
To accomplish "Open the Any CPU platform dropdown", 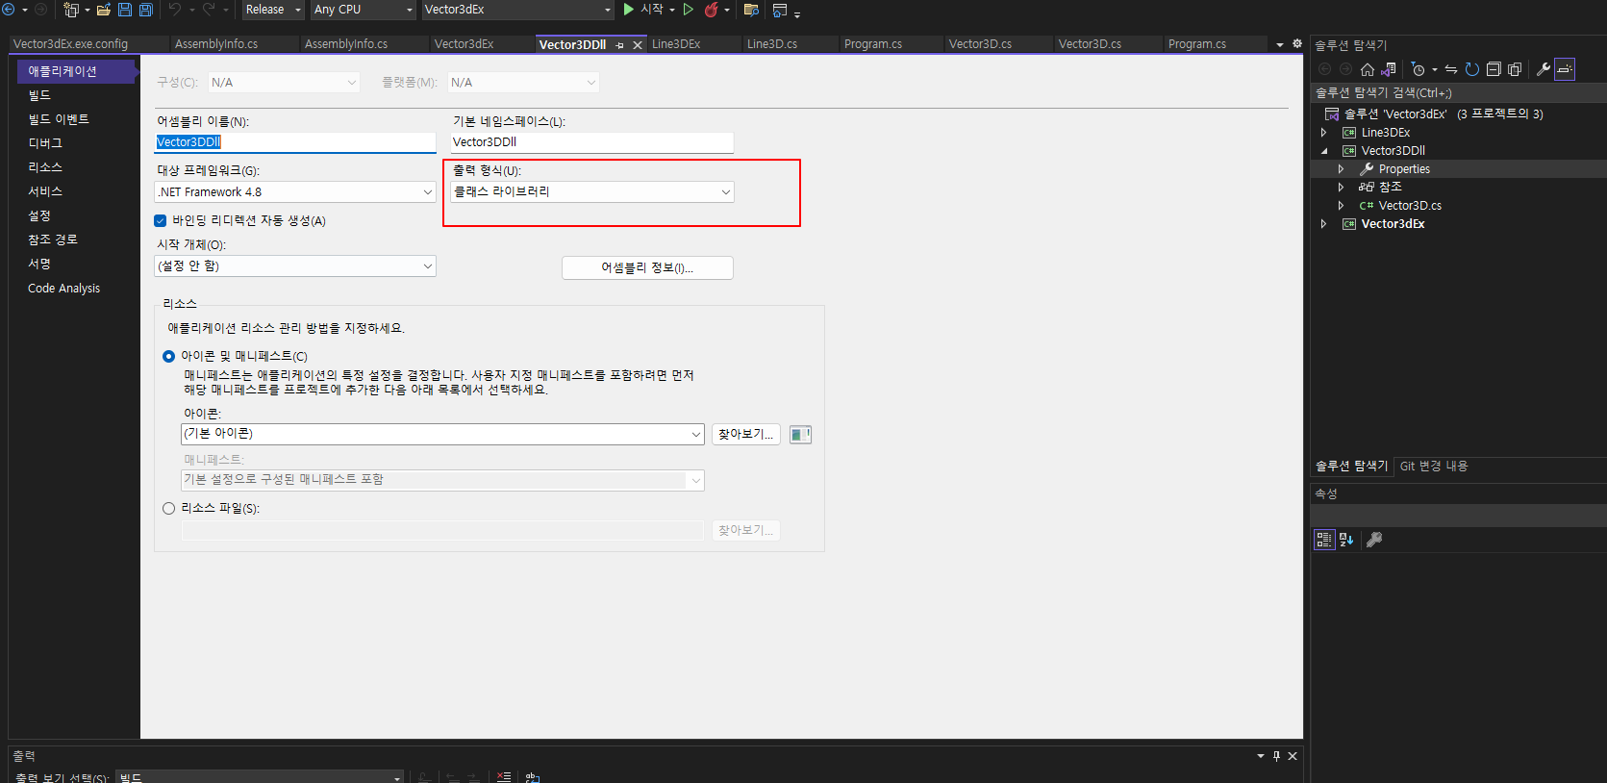I will pos(364,10).
